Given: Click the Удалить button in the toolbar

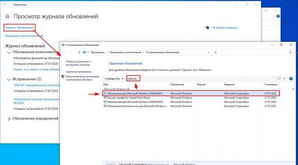Looking at the screenshot, I should [x=133, y=79].
